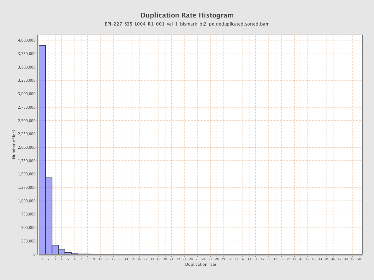Click the 3,000,000 y-axis tick label
374x280 pixels.
click(x=27, y=94)
